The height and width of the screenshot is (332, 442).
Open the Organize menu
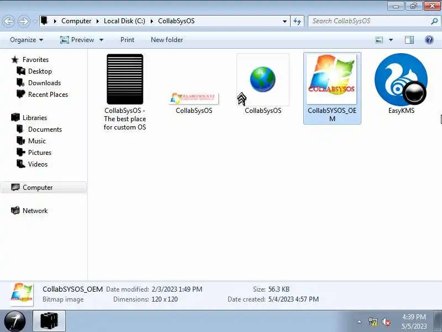click(x=27, y=40)
